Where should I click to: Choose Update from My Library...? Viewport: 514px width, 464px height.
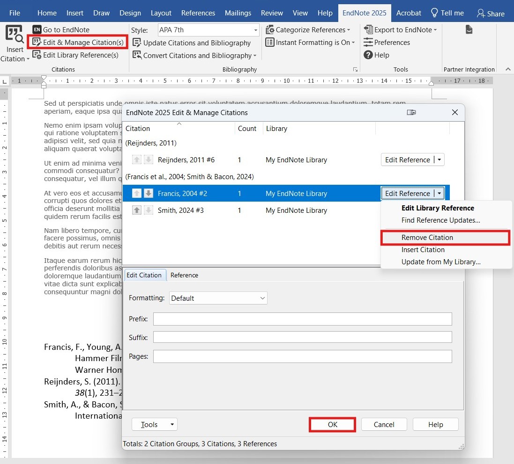446,262
